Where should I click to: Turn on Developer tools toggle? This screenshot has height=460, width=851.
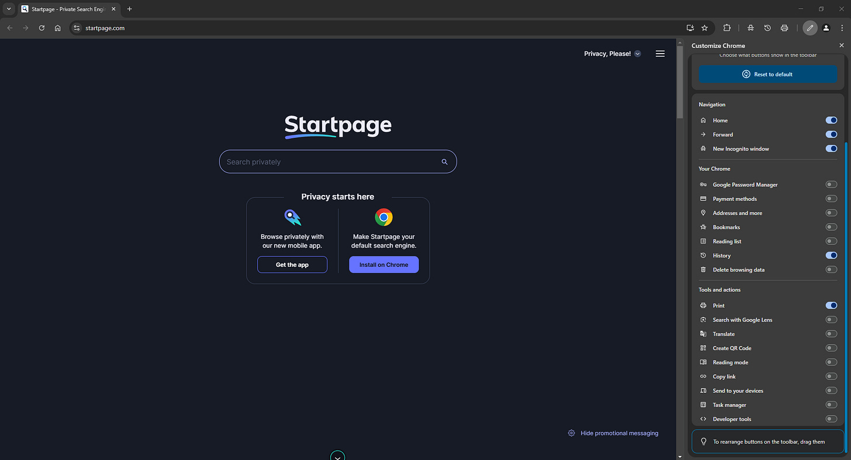831,419
